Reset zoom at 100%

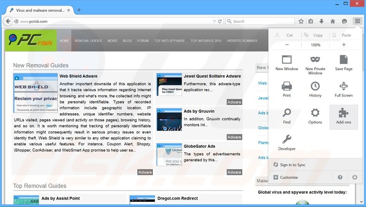(x=316, y=45)
